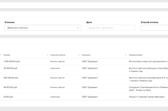This screenshot has width=168, height=111.
Task: Select the 150 000,00 руб. payment row
Action: click(11, 78)
